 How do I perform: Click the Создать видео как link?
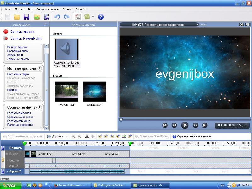[x=19, y=113]
